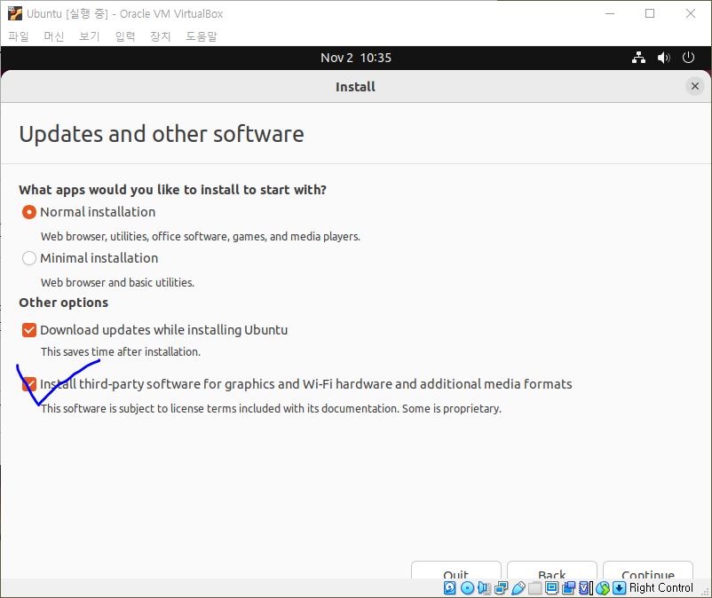Image resolution: width=712 pixels, height=598 pixels.
Task: Close the VirtualBox window
Action: 690,13
